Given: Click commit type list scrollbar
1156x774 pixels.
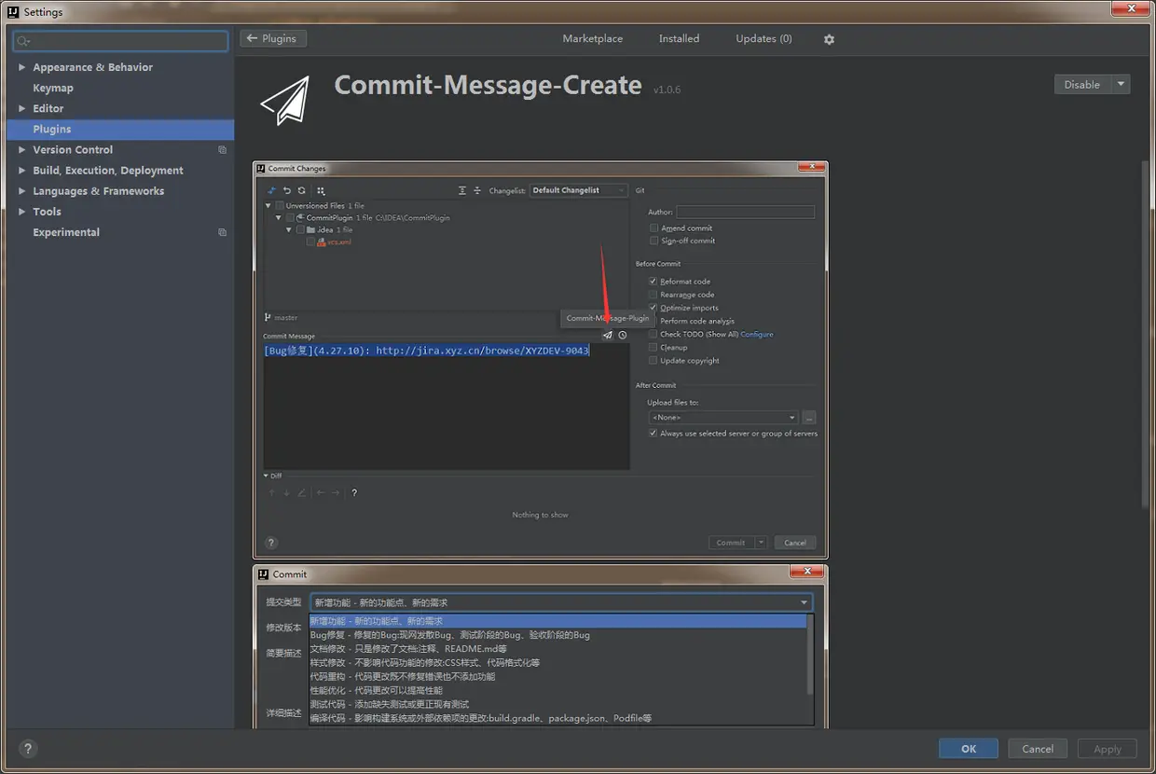Looking at the screenshot, I should coord(810,655).
